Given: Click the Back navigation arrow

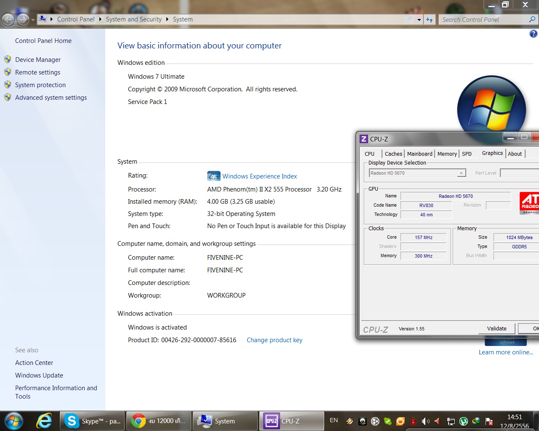Looking at the screenshot, I should pyautogui.click(x=8, y=19).
